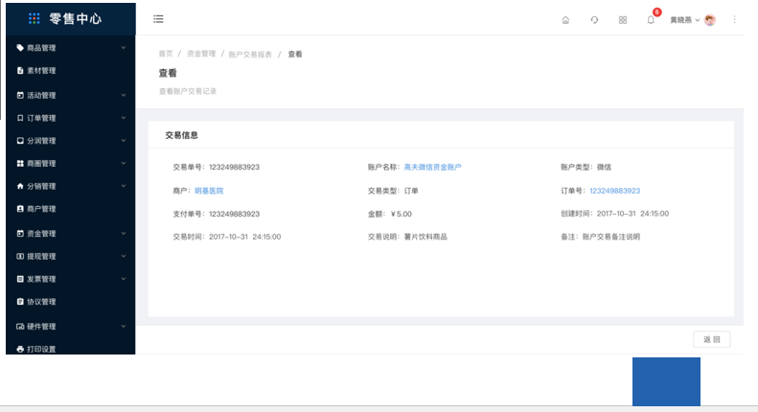Open the 高夫微信资金账户 account link

(x=432, y=168)
